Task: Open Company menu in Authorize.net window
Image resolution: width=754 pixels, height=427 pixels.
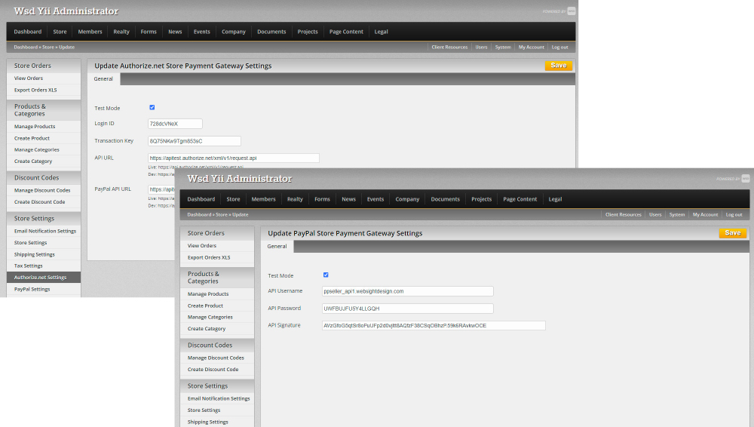Action: coord(233,32)
